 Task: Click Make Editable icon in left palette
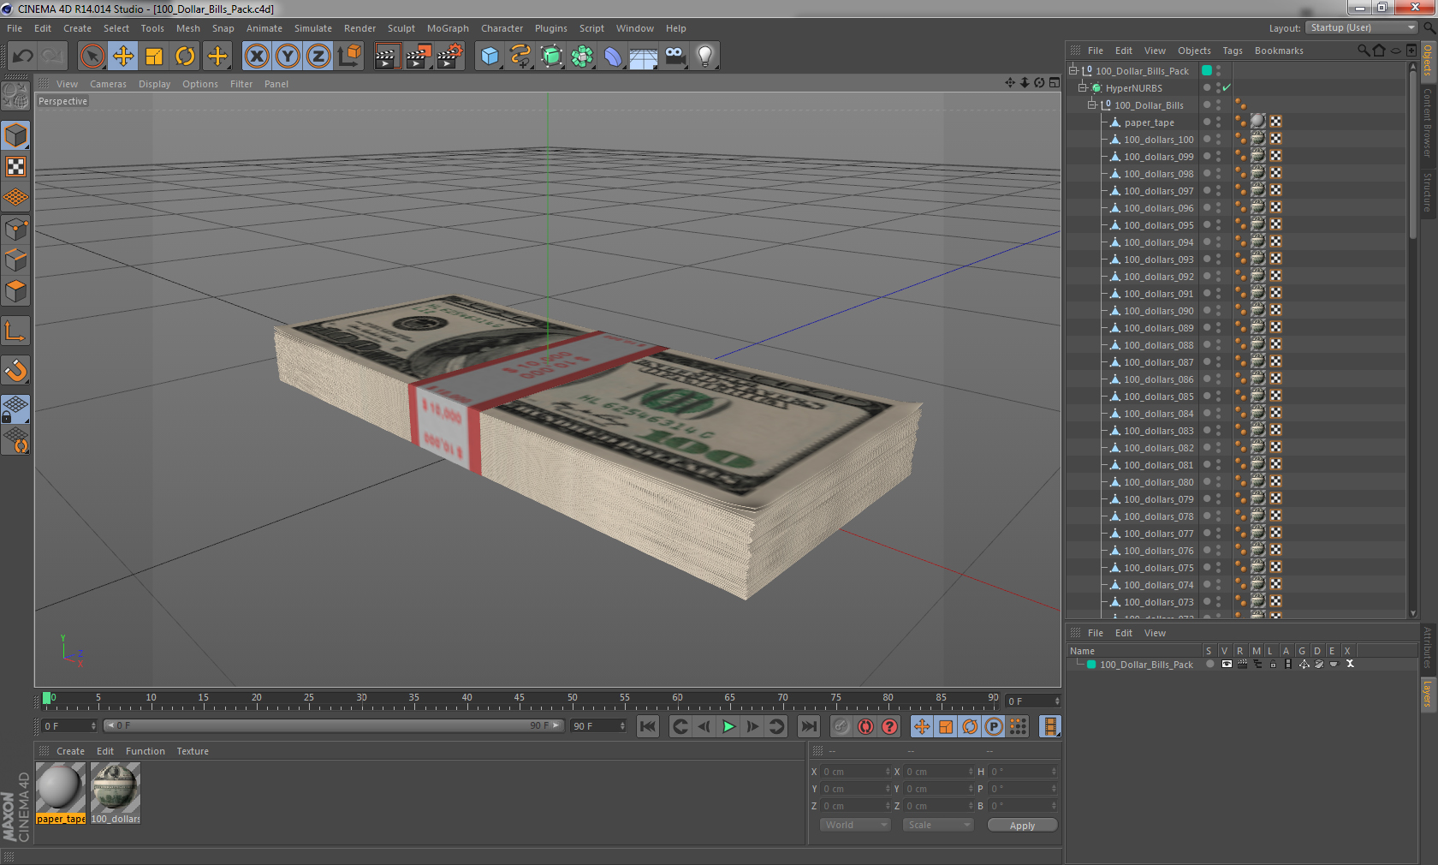coord(15,96)
